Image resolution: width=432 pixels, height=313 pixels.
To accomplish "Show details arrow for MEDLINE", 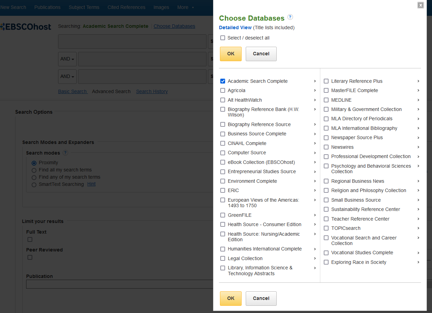I will [418, 100].
